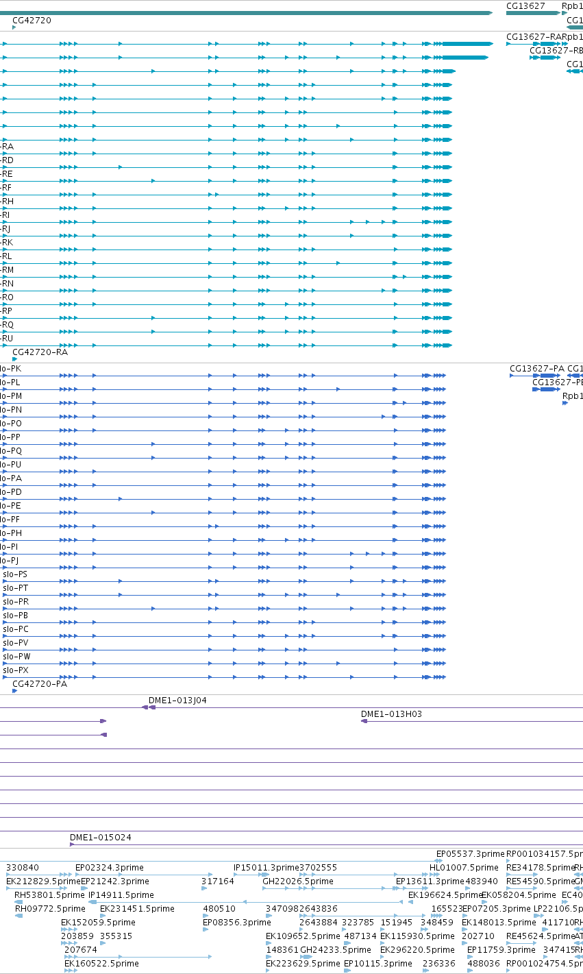The height and width of the screenshot is (974, 583).
Task: Click EST GH22026.5prime
Action: (x=298, y=881)
